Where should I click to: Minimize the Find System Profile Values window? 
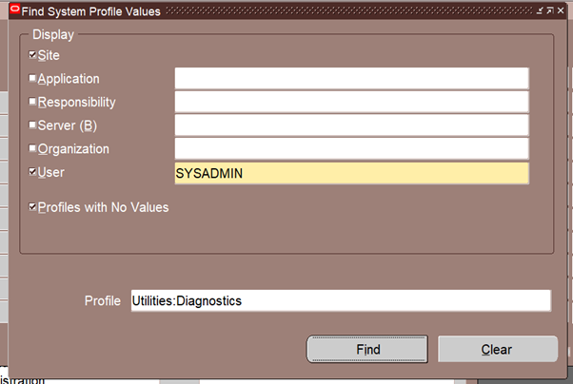pos(541,11)
